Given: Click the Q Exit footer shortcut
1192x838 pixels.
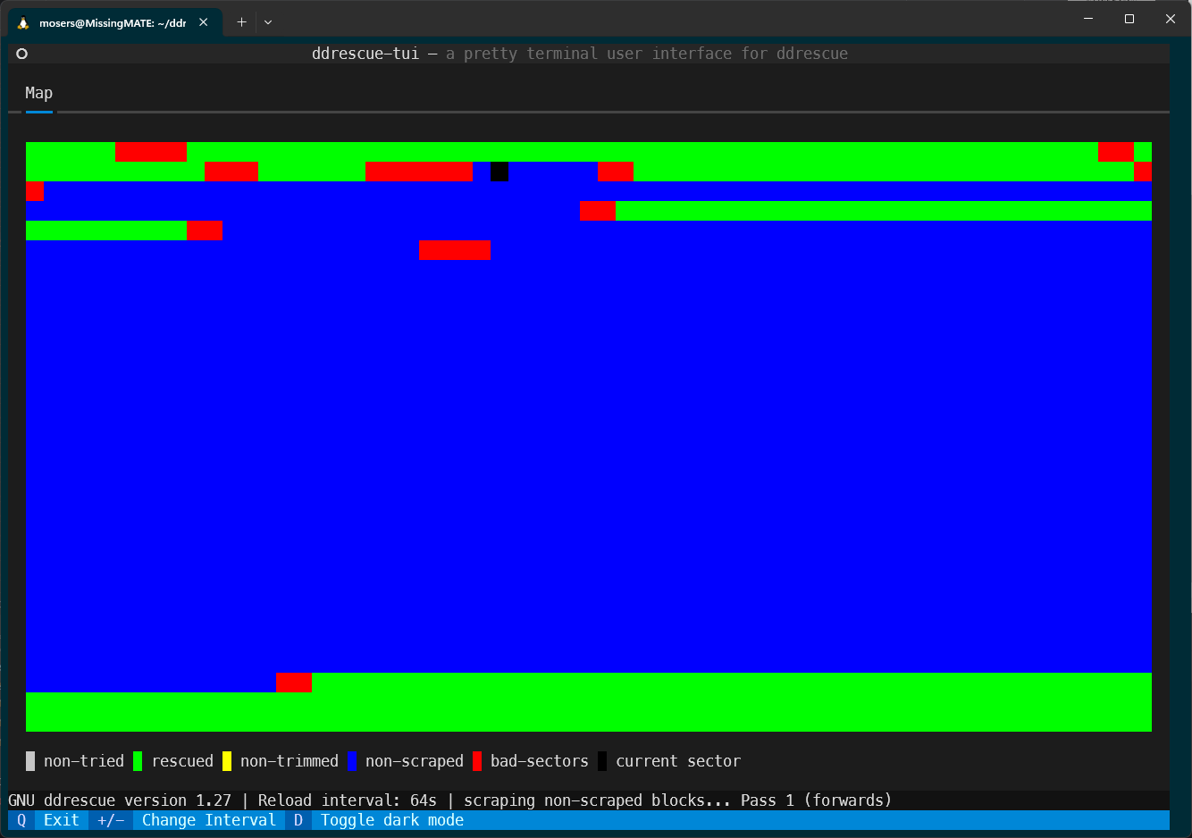Looking at the screenshot, I should click(x=48, y=820).
